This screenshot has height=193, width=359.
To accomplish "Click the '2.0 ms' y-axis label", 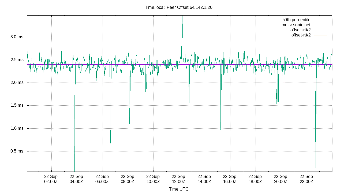I will click(17, 83).
